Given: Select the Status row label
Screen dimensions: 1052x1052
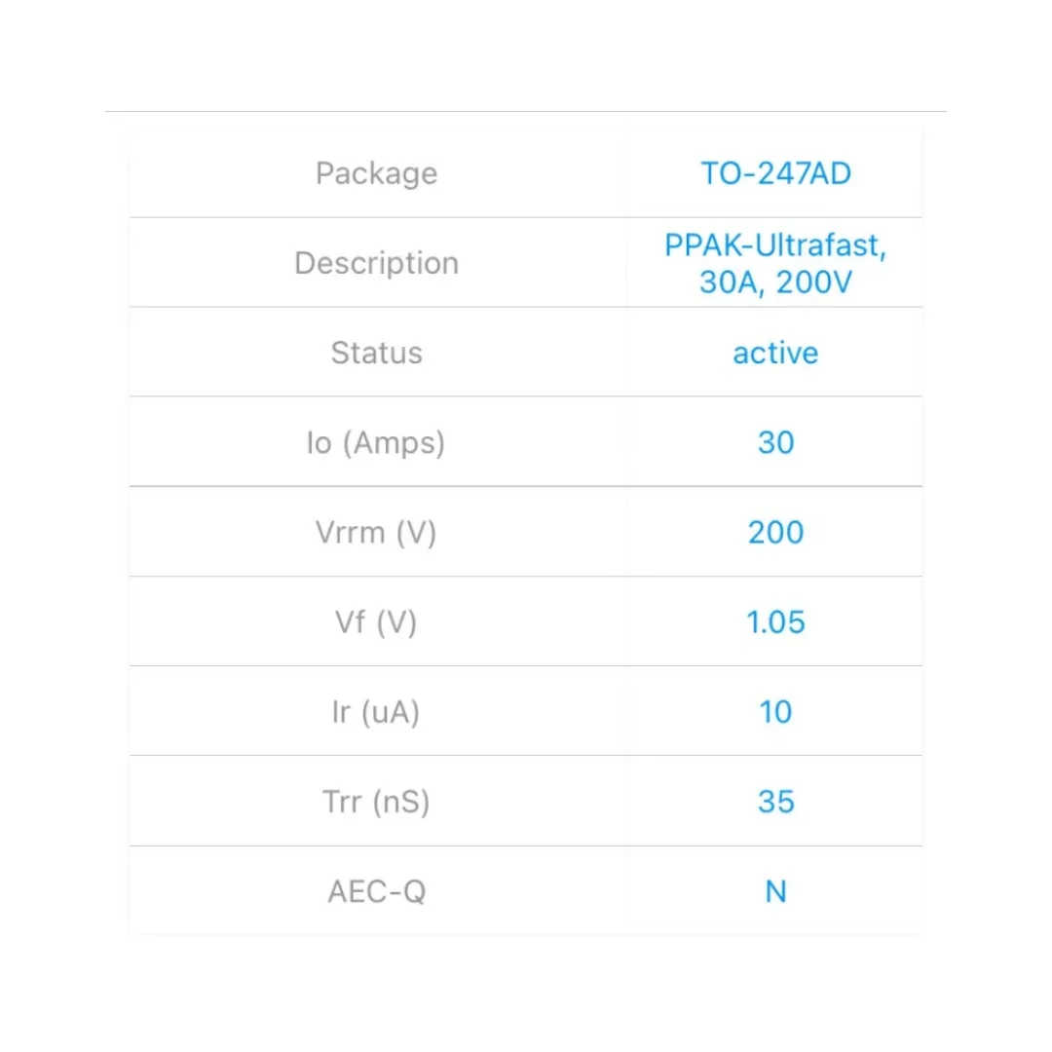Looking at the screenshot, I should coord(376,353).
